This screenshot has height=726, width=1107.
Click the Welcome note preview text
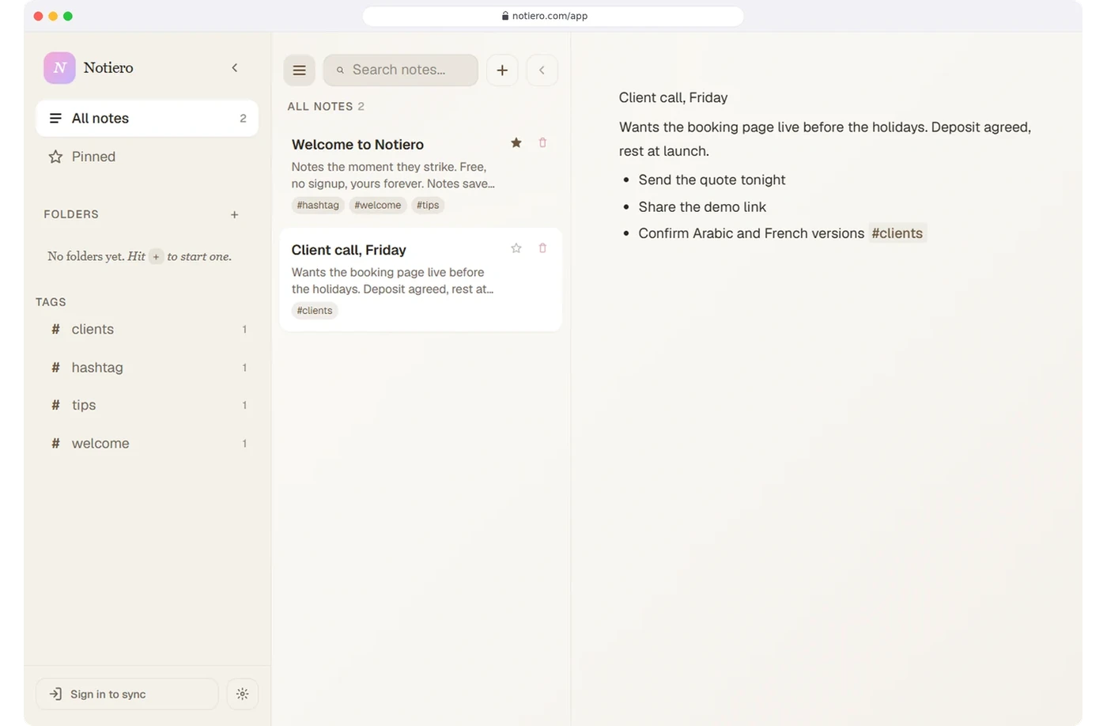tap(393, 176)
